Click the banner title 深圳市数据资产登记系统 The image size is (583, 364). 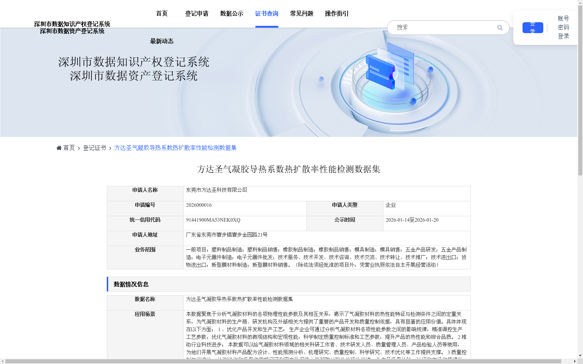[x=134, y=76]
